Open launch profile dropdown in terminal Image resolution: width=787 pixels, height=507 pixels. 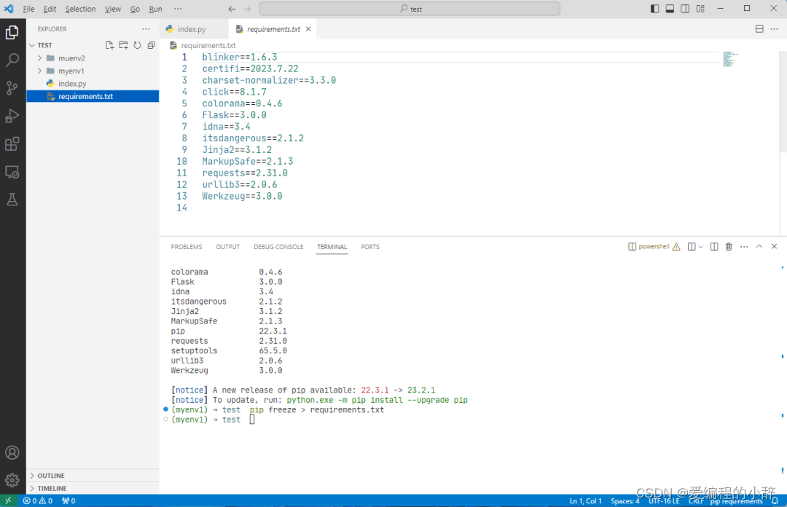701,246
